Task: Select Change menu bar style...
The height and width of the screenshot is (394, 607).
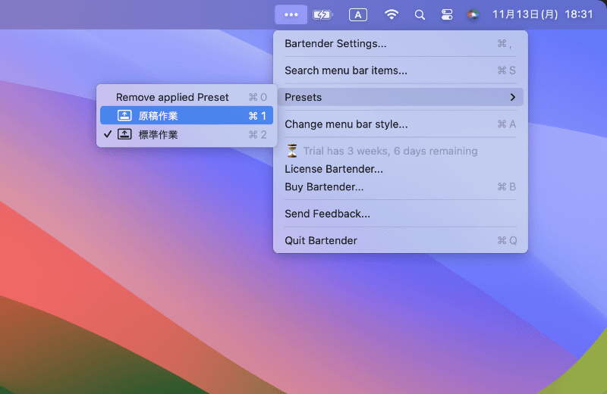Action: tap(401, 124)
